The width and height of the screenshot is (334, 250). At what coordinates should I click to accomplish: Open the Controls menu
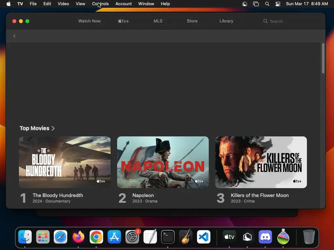pyautogui.click(x=100, y=4)
